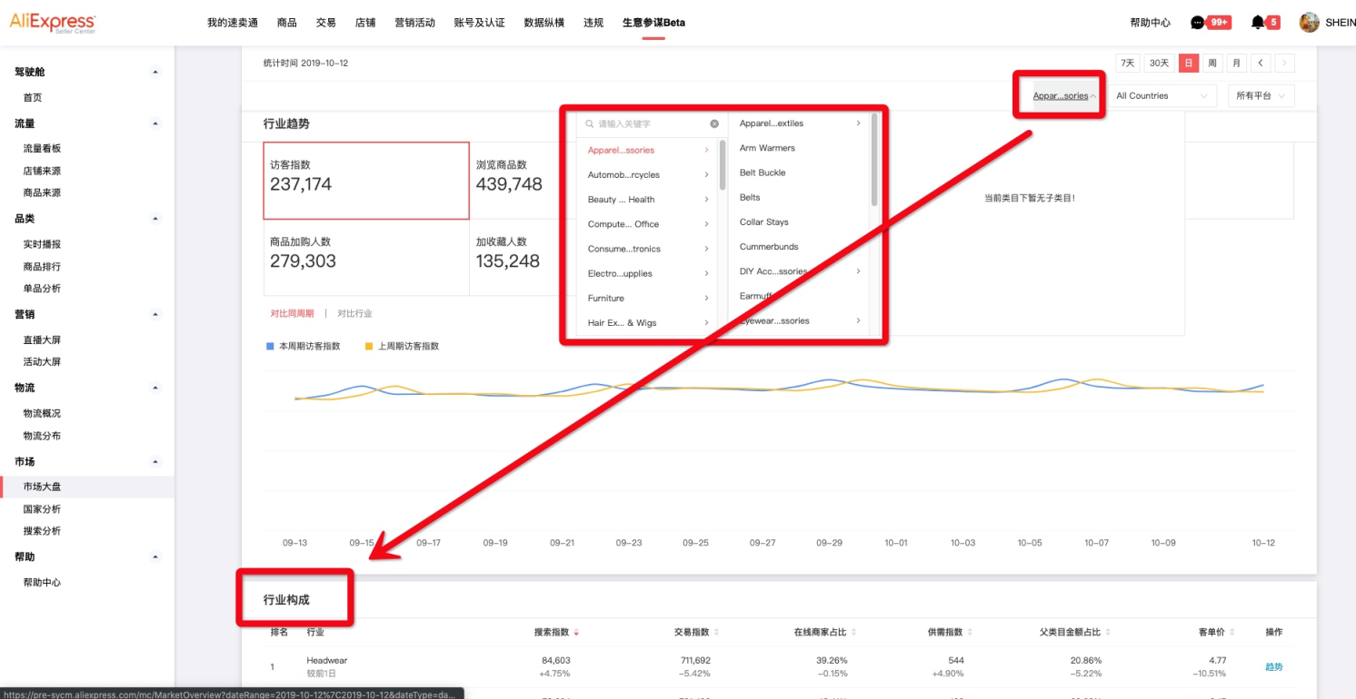Switch to 对比同周期 comparison tab
Viewport: 1356px width, 699px height.
[292, 313]
